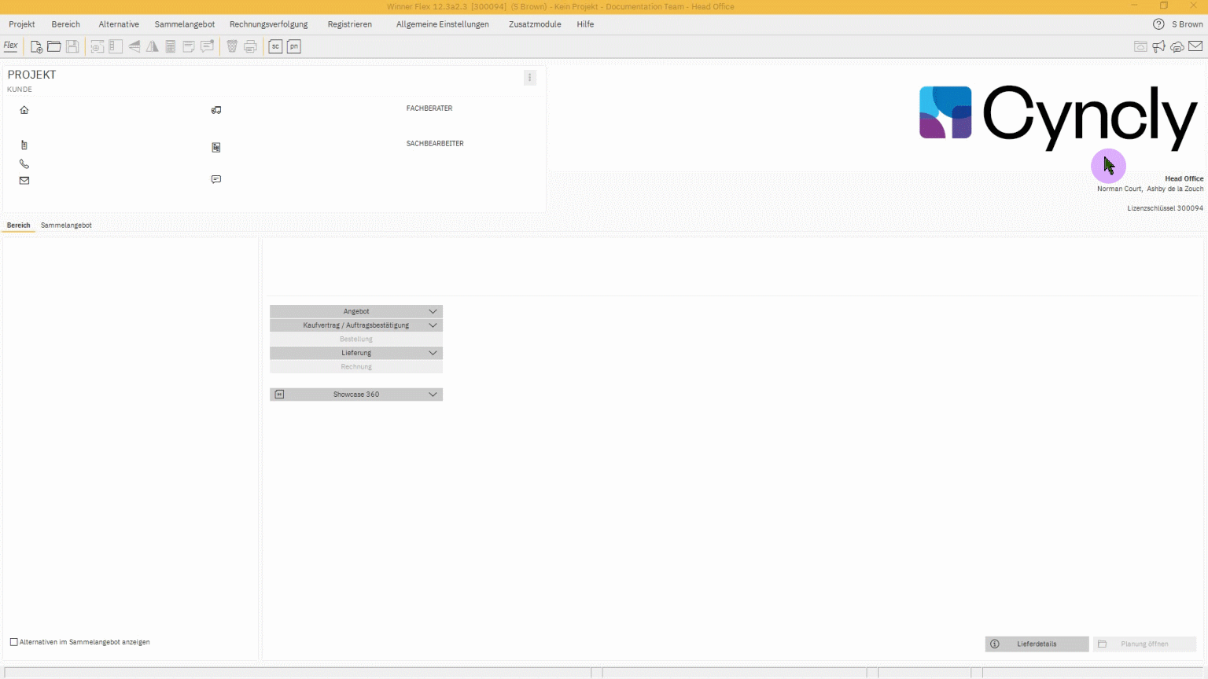
Task: Switch to the Sammelangebot tab
Action: click(x=66, y=225)
